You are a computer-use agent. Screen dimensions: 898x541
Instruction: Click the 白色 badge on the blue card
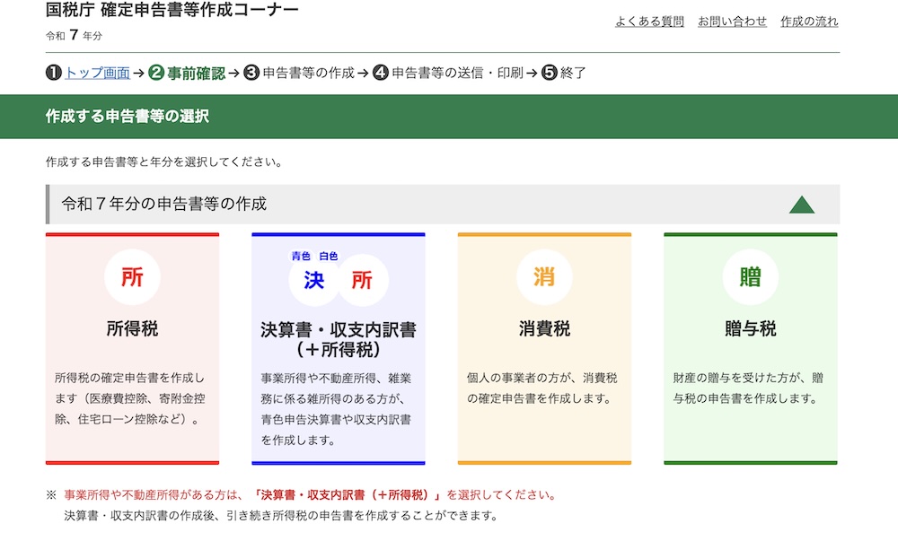(x=330, y=254)
